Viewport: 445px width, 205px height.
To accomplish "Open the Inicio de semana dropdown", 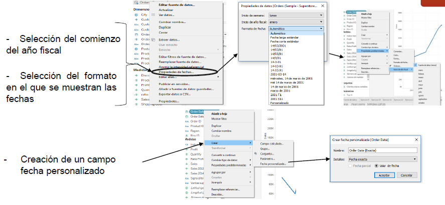I will [x=296, y=15].
